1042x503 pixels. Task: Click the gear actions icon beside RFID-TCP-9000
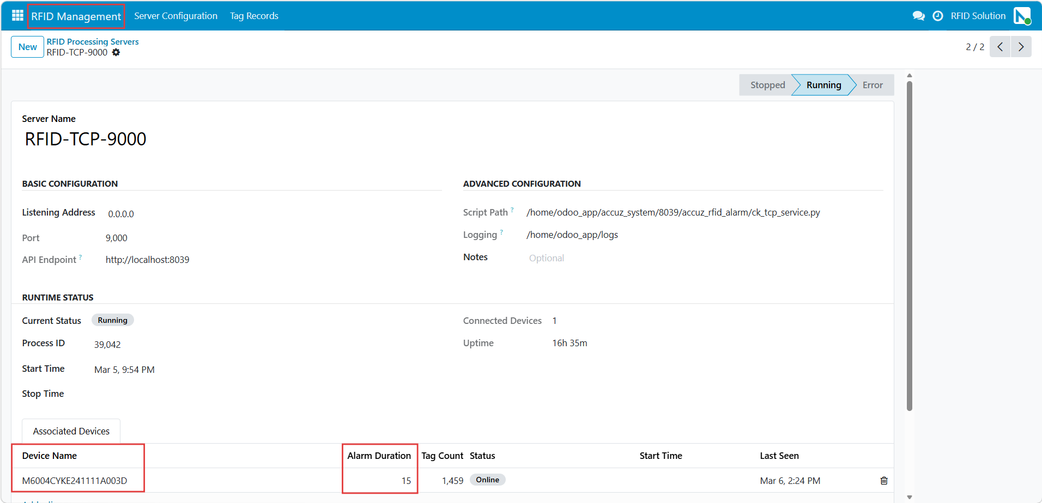[116, 52]
